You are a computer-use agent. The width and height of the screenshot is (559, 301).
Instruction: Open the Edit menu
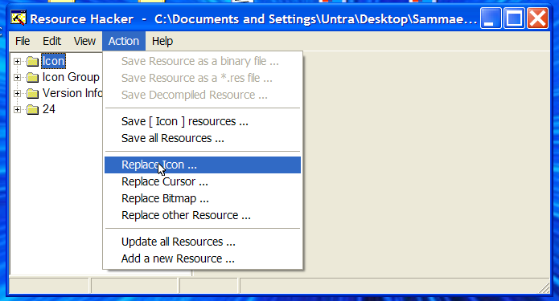pos(51,41)
